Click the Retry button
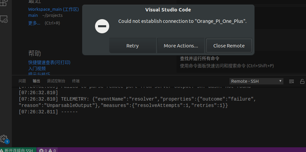The image size is (306, 152). [132, 46]
